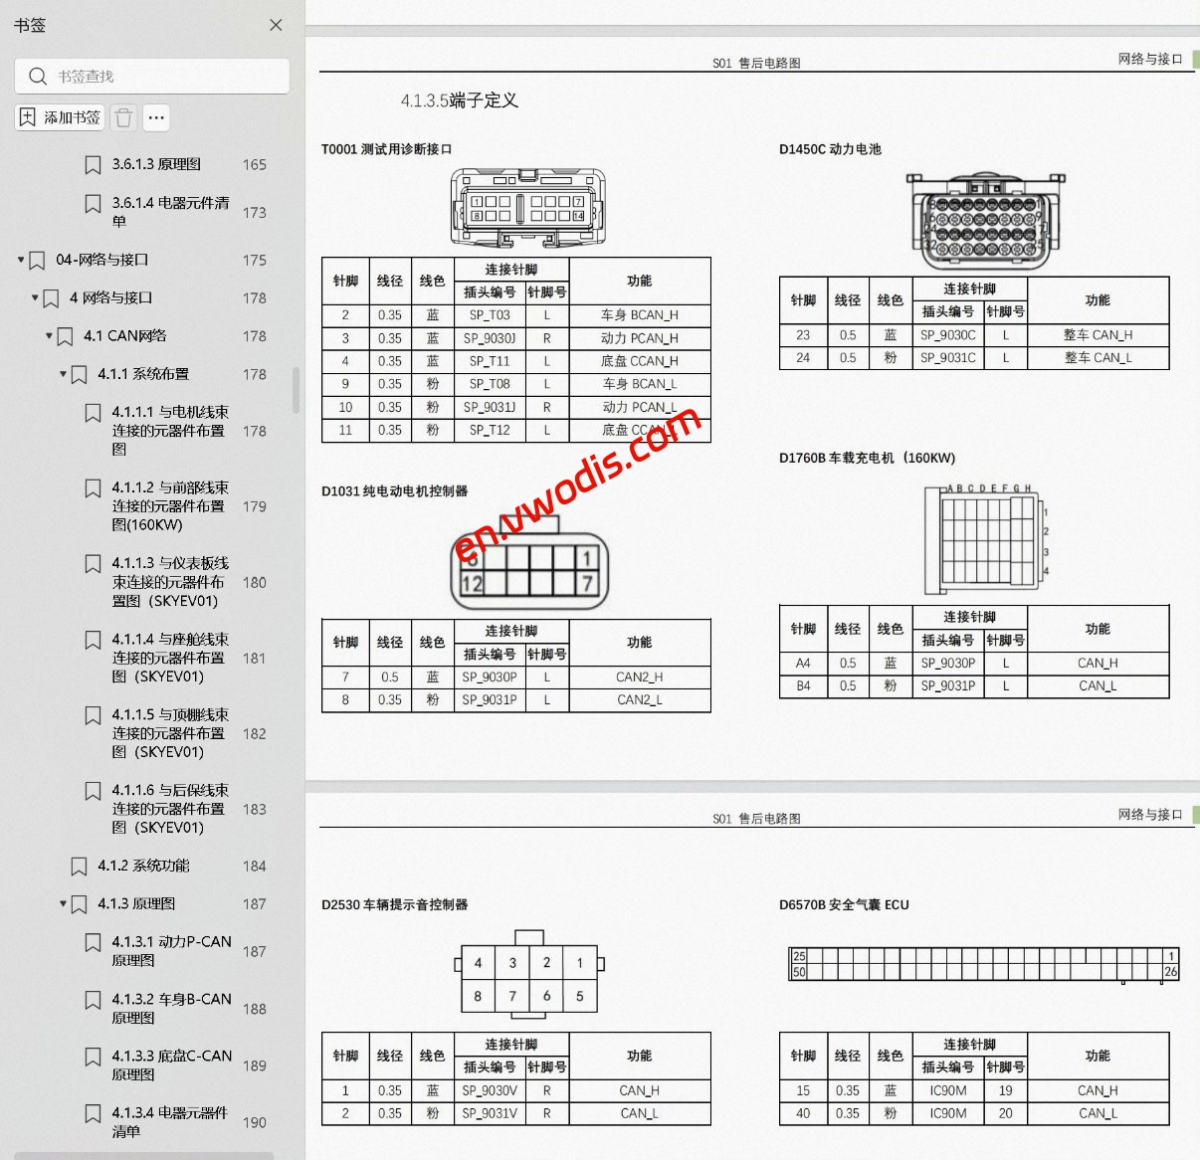The image size is (1200, 1160).
Task: Click the bookmark icon beside 3.6.1.3 原理图
Action: tap(93, 164)
